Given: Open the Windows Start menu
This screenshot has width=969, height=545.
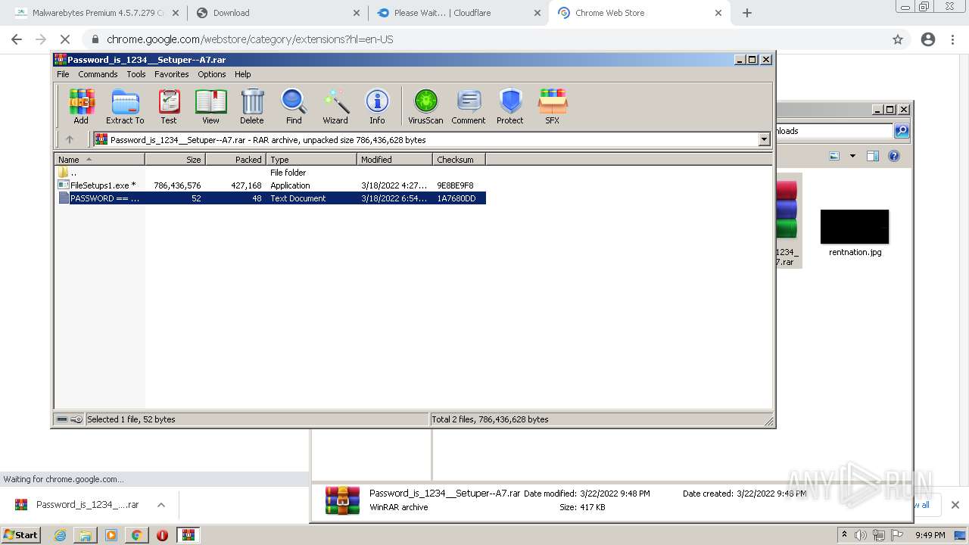Looking at the screenshot, I should (x=20, y=534).
